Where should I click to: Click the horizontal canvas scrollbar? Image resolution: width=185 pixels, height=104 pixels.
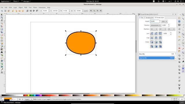tap(65, 94)
